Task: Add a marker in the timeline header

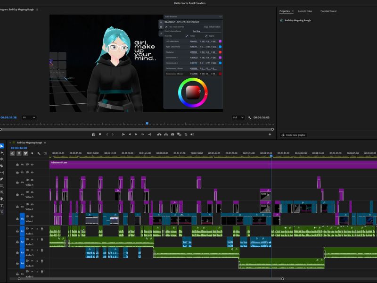Action: (32, 153)
